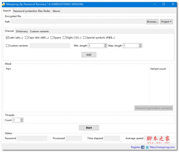The width and height of the screenshot is (179, 152).
Task: Enable Digits (123...) checkbox
Action: click(64, 38)
